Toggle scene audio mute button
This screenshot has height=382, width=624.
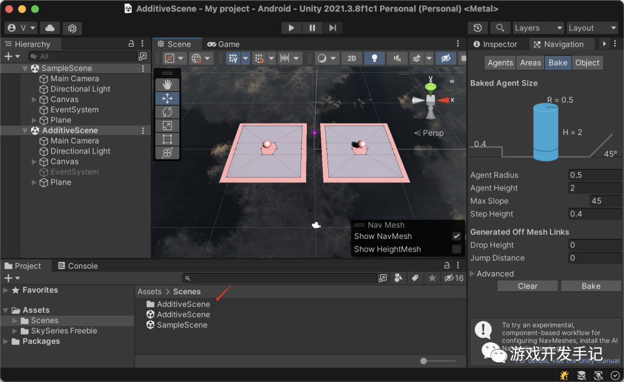coord(397,58)
